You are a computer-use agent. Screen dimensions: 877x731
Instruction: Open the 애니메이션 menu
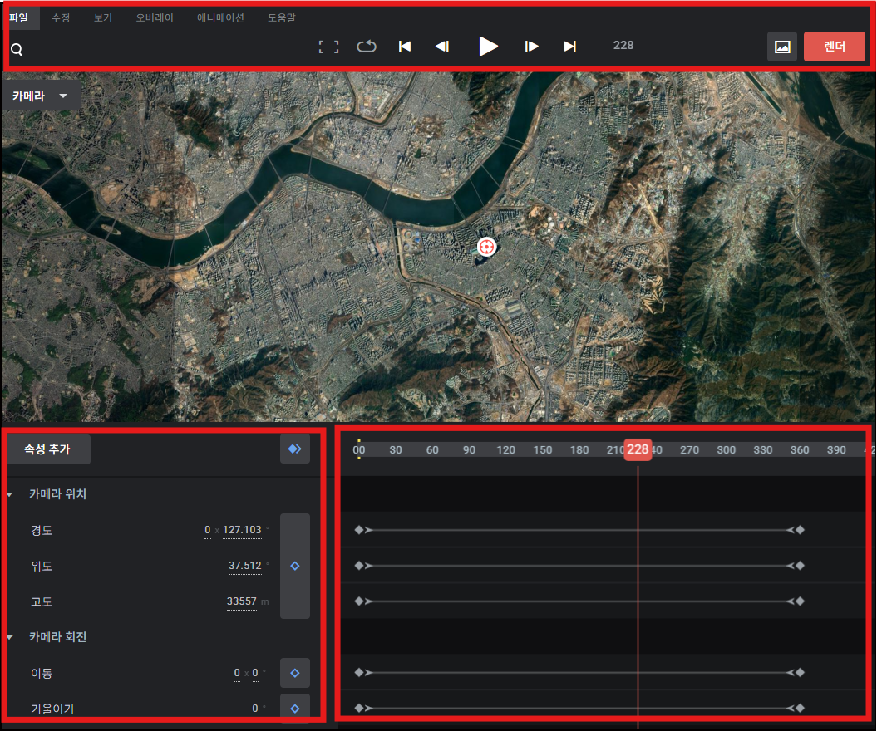click(x=220, y=18)
